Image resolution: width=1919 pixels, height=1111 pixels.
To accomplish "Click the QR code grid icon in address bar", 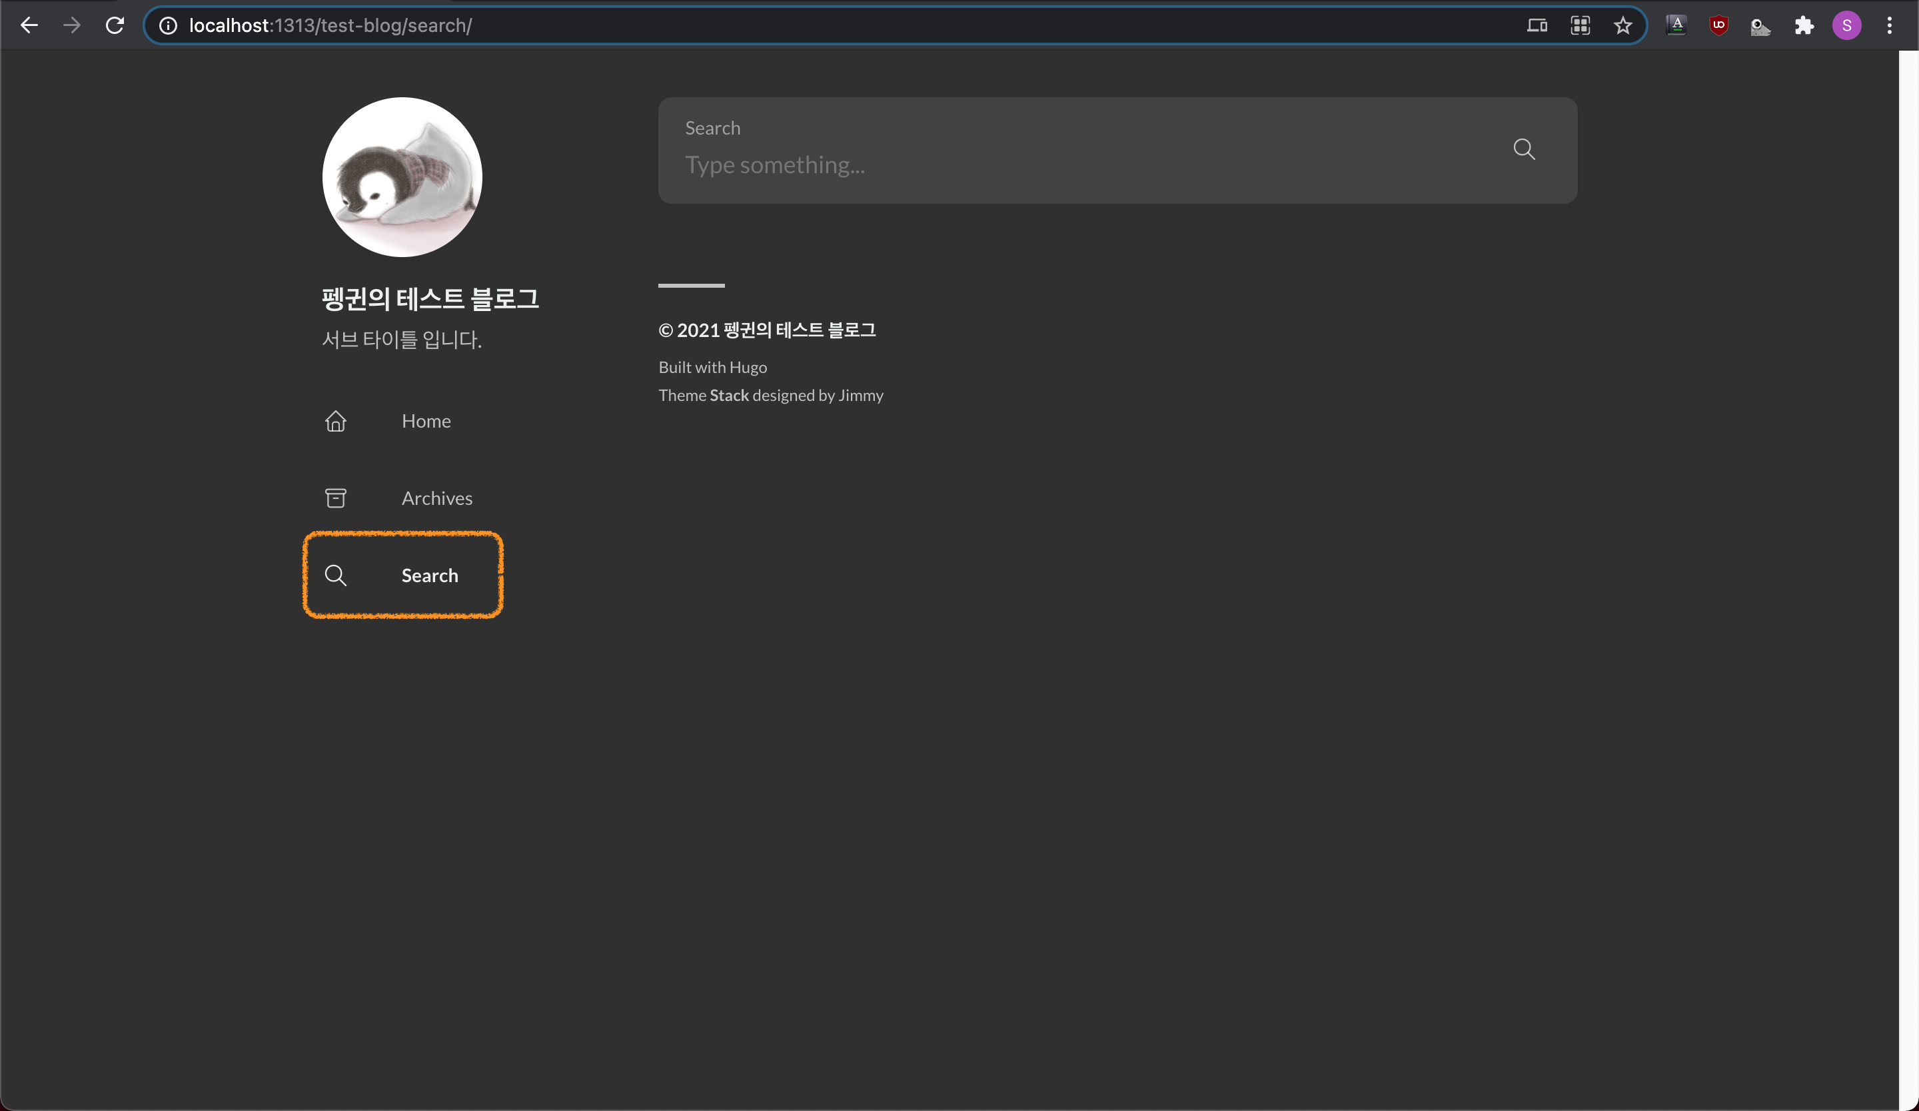I will pyautogui.click(x=1580, y=26).
